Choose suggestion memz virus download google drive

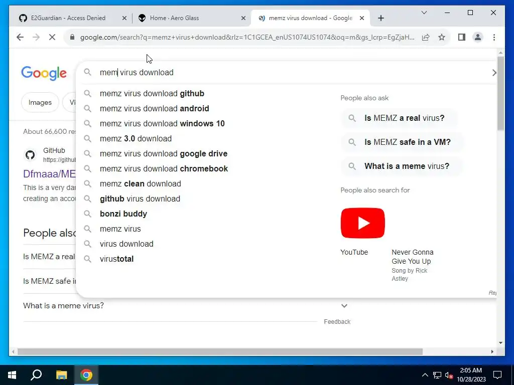point(164,154)
